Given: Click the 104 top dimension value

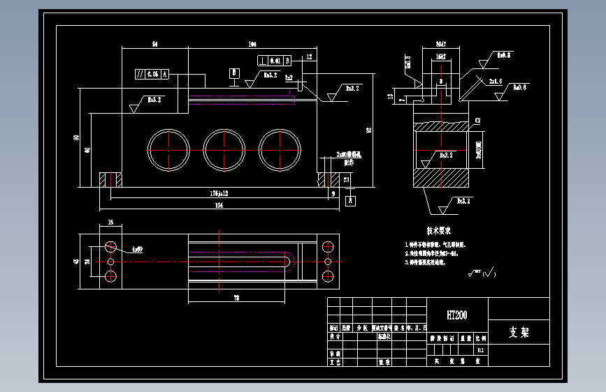Looking at the screenshot, I should [x=252, y=45].
